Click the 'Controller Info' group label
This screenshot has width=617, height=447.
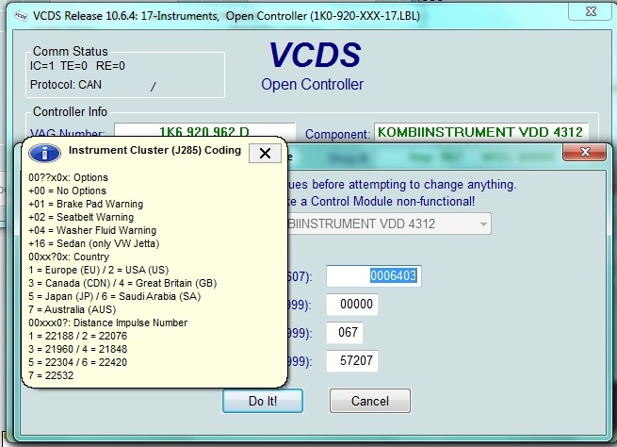[70, 112]
